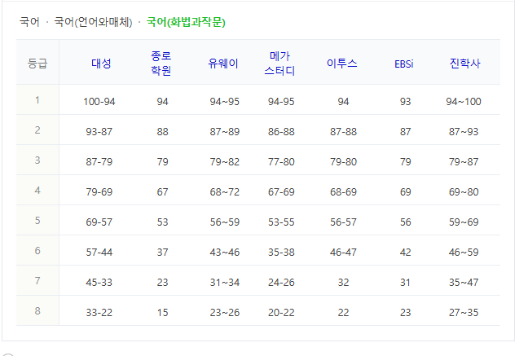
Task: Click the 27~35 cell under 진학사
Action: point(464,313)
